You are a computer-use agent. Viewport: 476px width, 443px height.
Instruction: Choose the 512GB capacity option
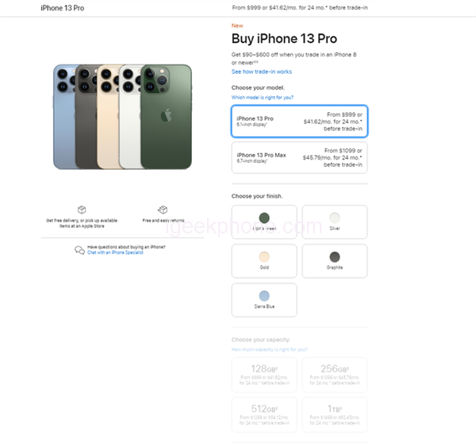(x=264, y=413)
